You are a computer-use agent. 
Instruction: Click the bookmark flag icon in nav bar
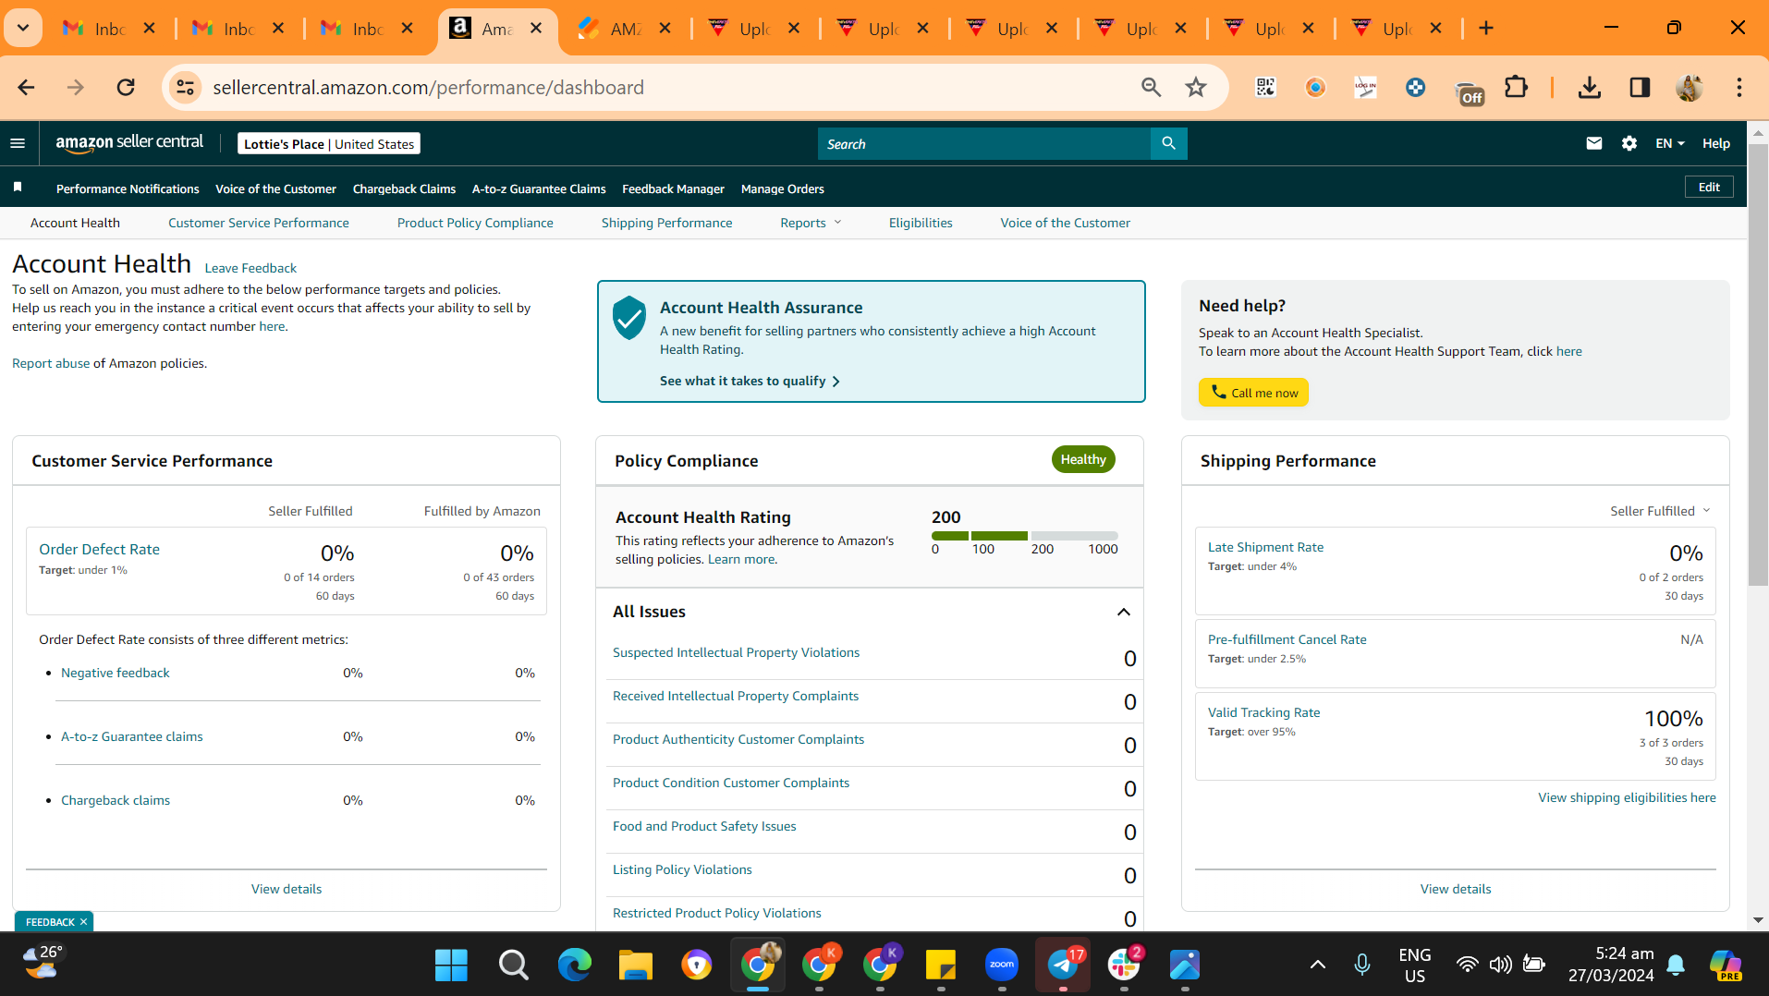coord(18,188)
